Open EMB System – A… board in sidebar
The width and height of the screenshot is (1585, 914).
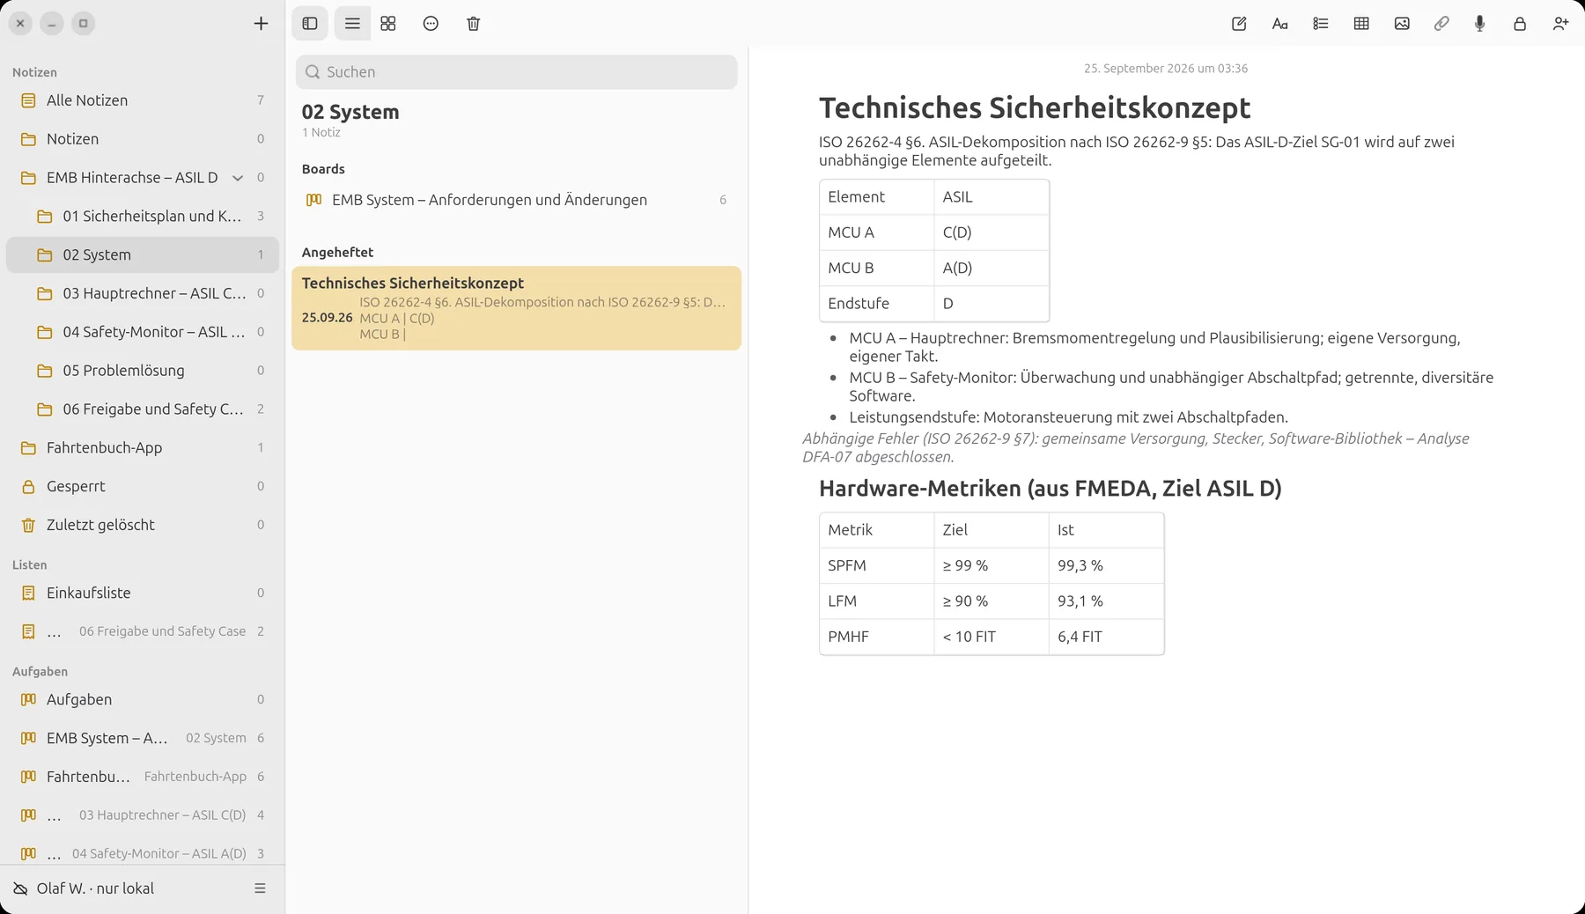point(143,738)
